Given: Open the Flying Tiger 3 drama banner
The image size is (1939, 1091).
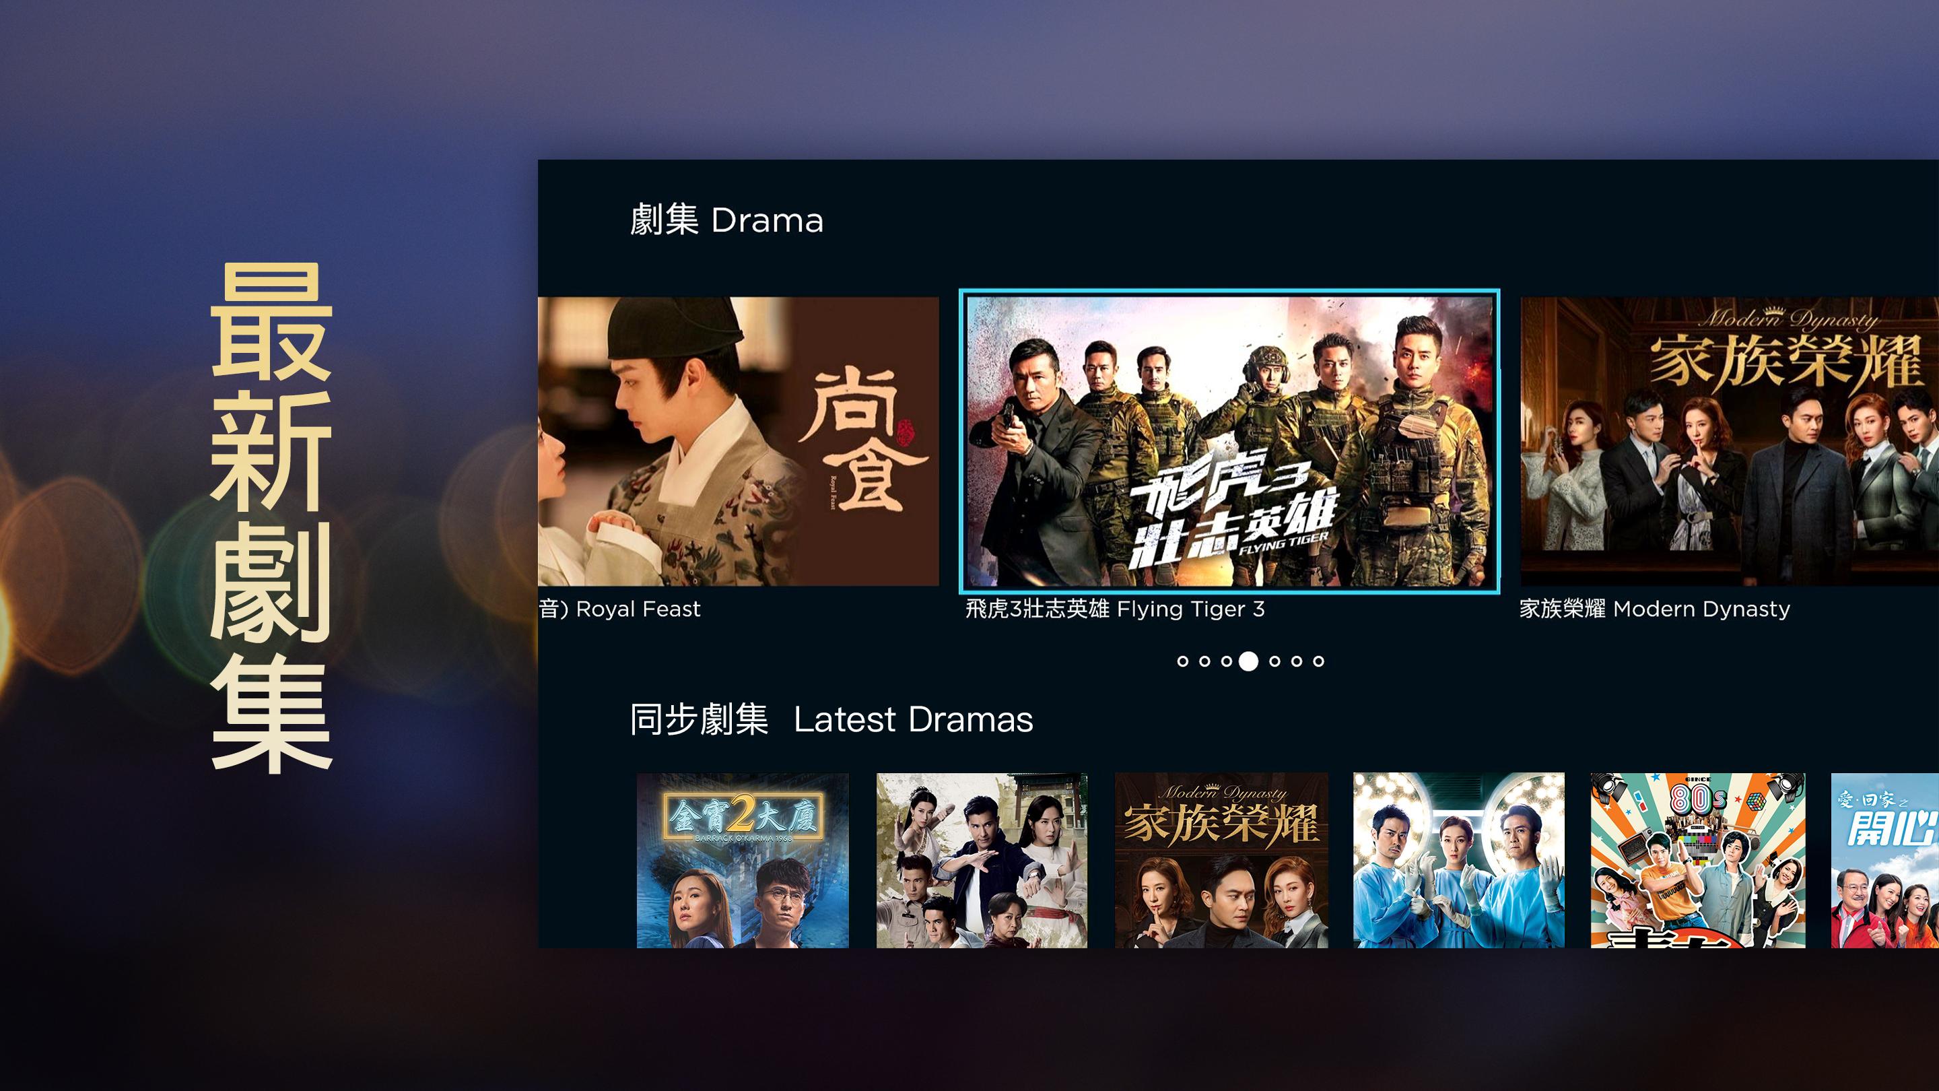Looking at the screenshot, I should [x=1229, y=441].
